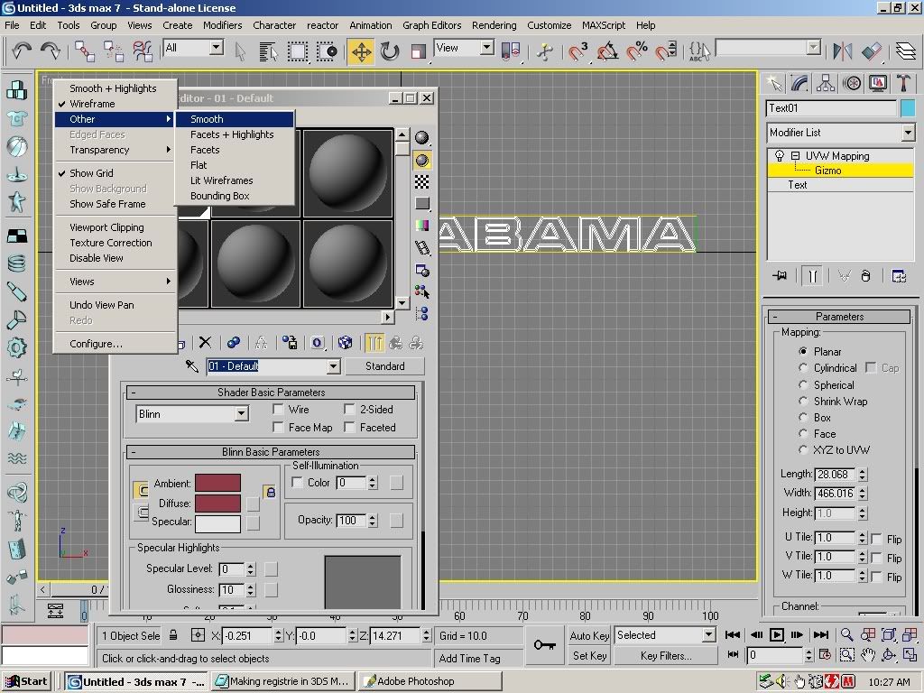Click the Redo arrow in main toolbar
The width and height of the screenshot is (924, 693).
(51, 51)
